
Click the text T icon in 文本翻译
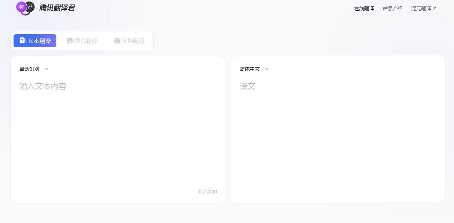23,41
